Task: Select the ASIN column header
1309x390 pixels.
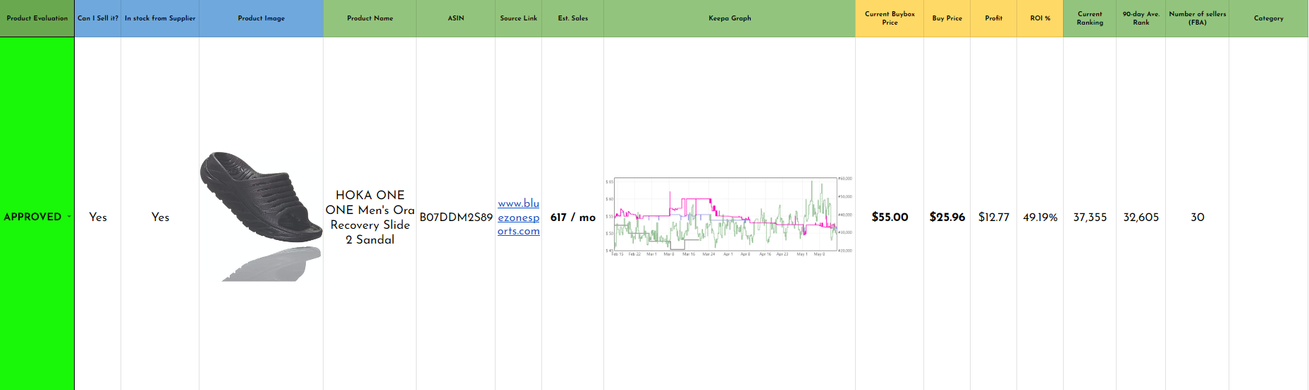Action: pos(456,18)
